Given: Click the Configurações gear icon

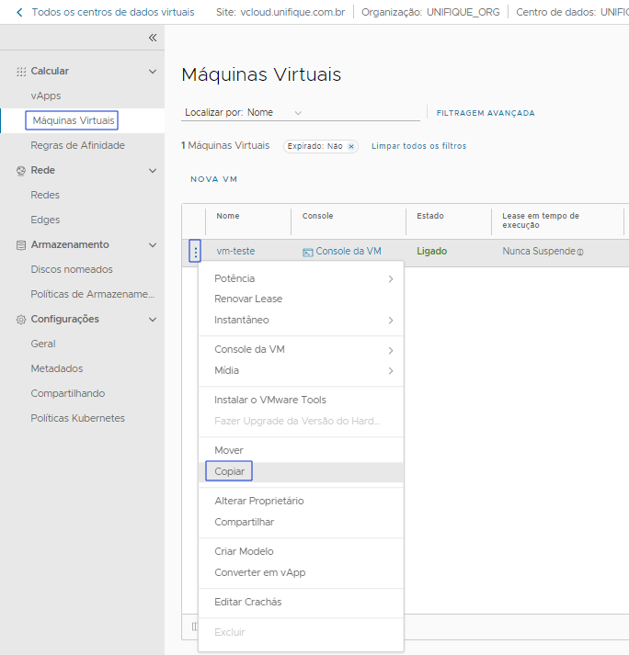Looking at the screenshot, I should click(x=21, y=320).
